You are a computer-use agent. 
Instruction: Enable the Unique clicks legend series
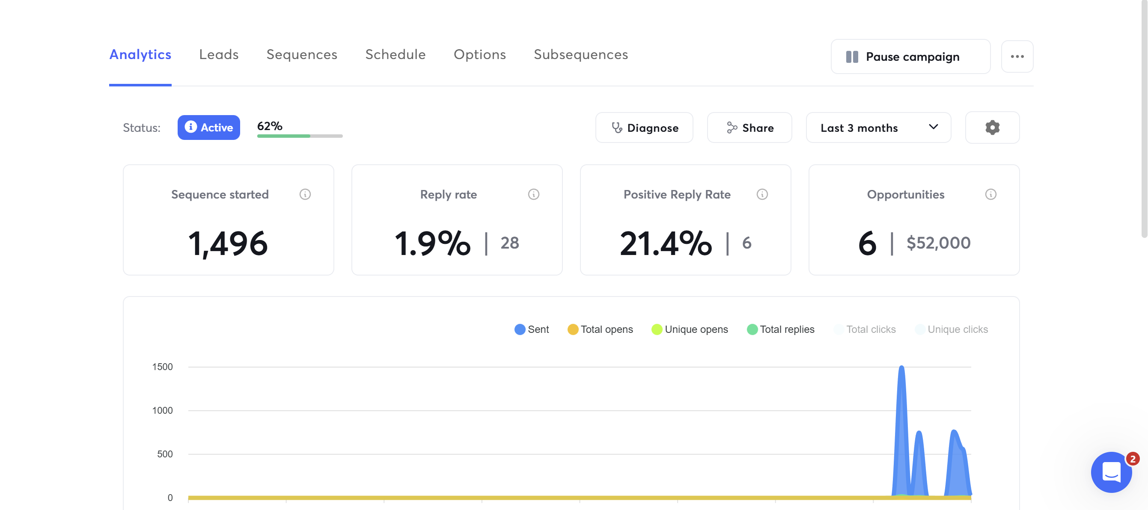click(x=952, y=329)
